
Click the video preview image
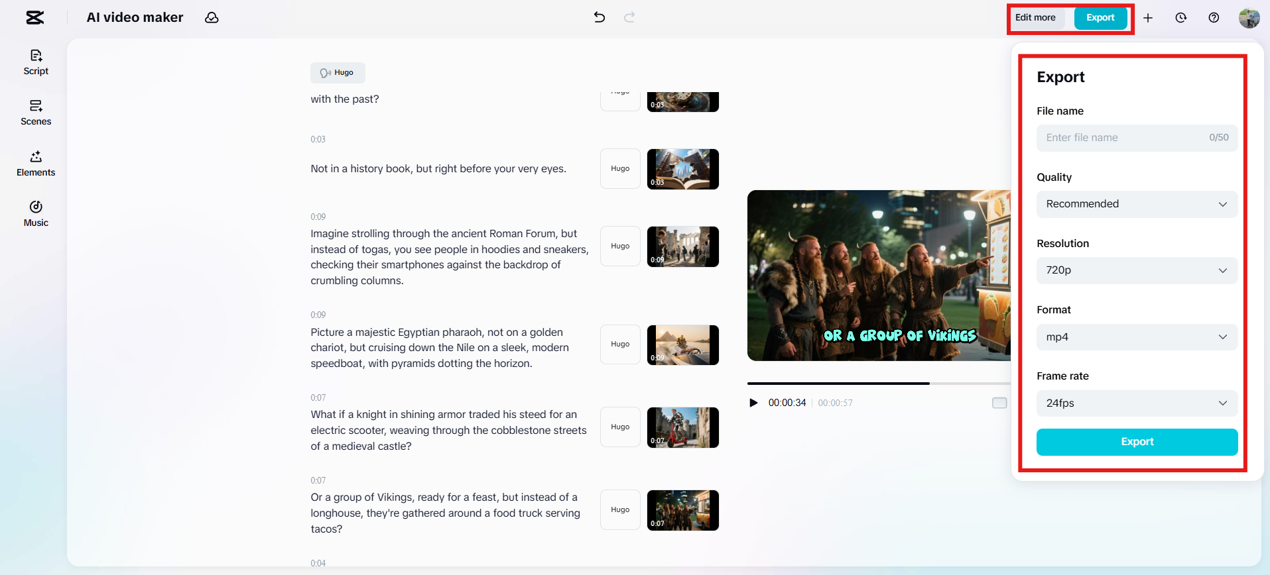(879, 276)
